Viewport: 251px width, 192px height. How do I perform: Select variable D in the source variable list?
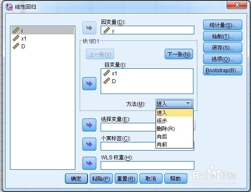pos(43,47)
